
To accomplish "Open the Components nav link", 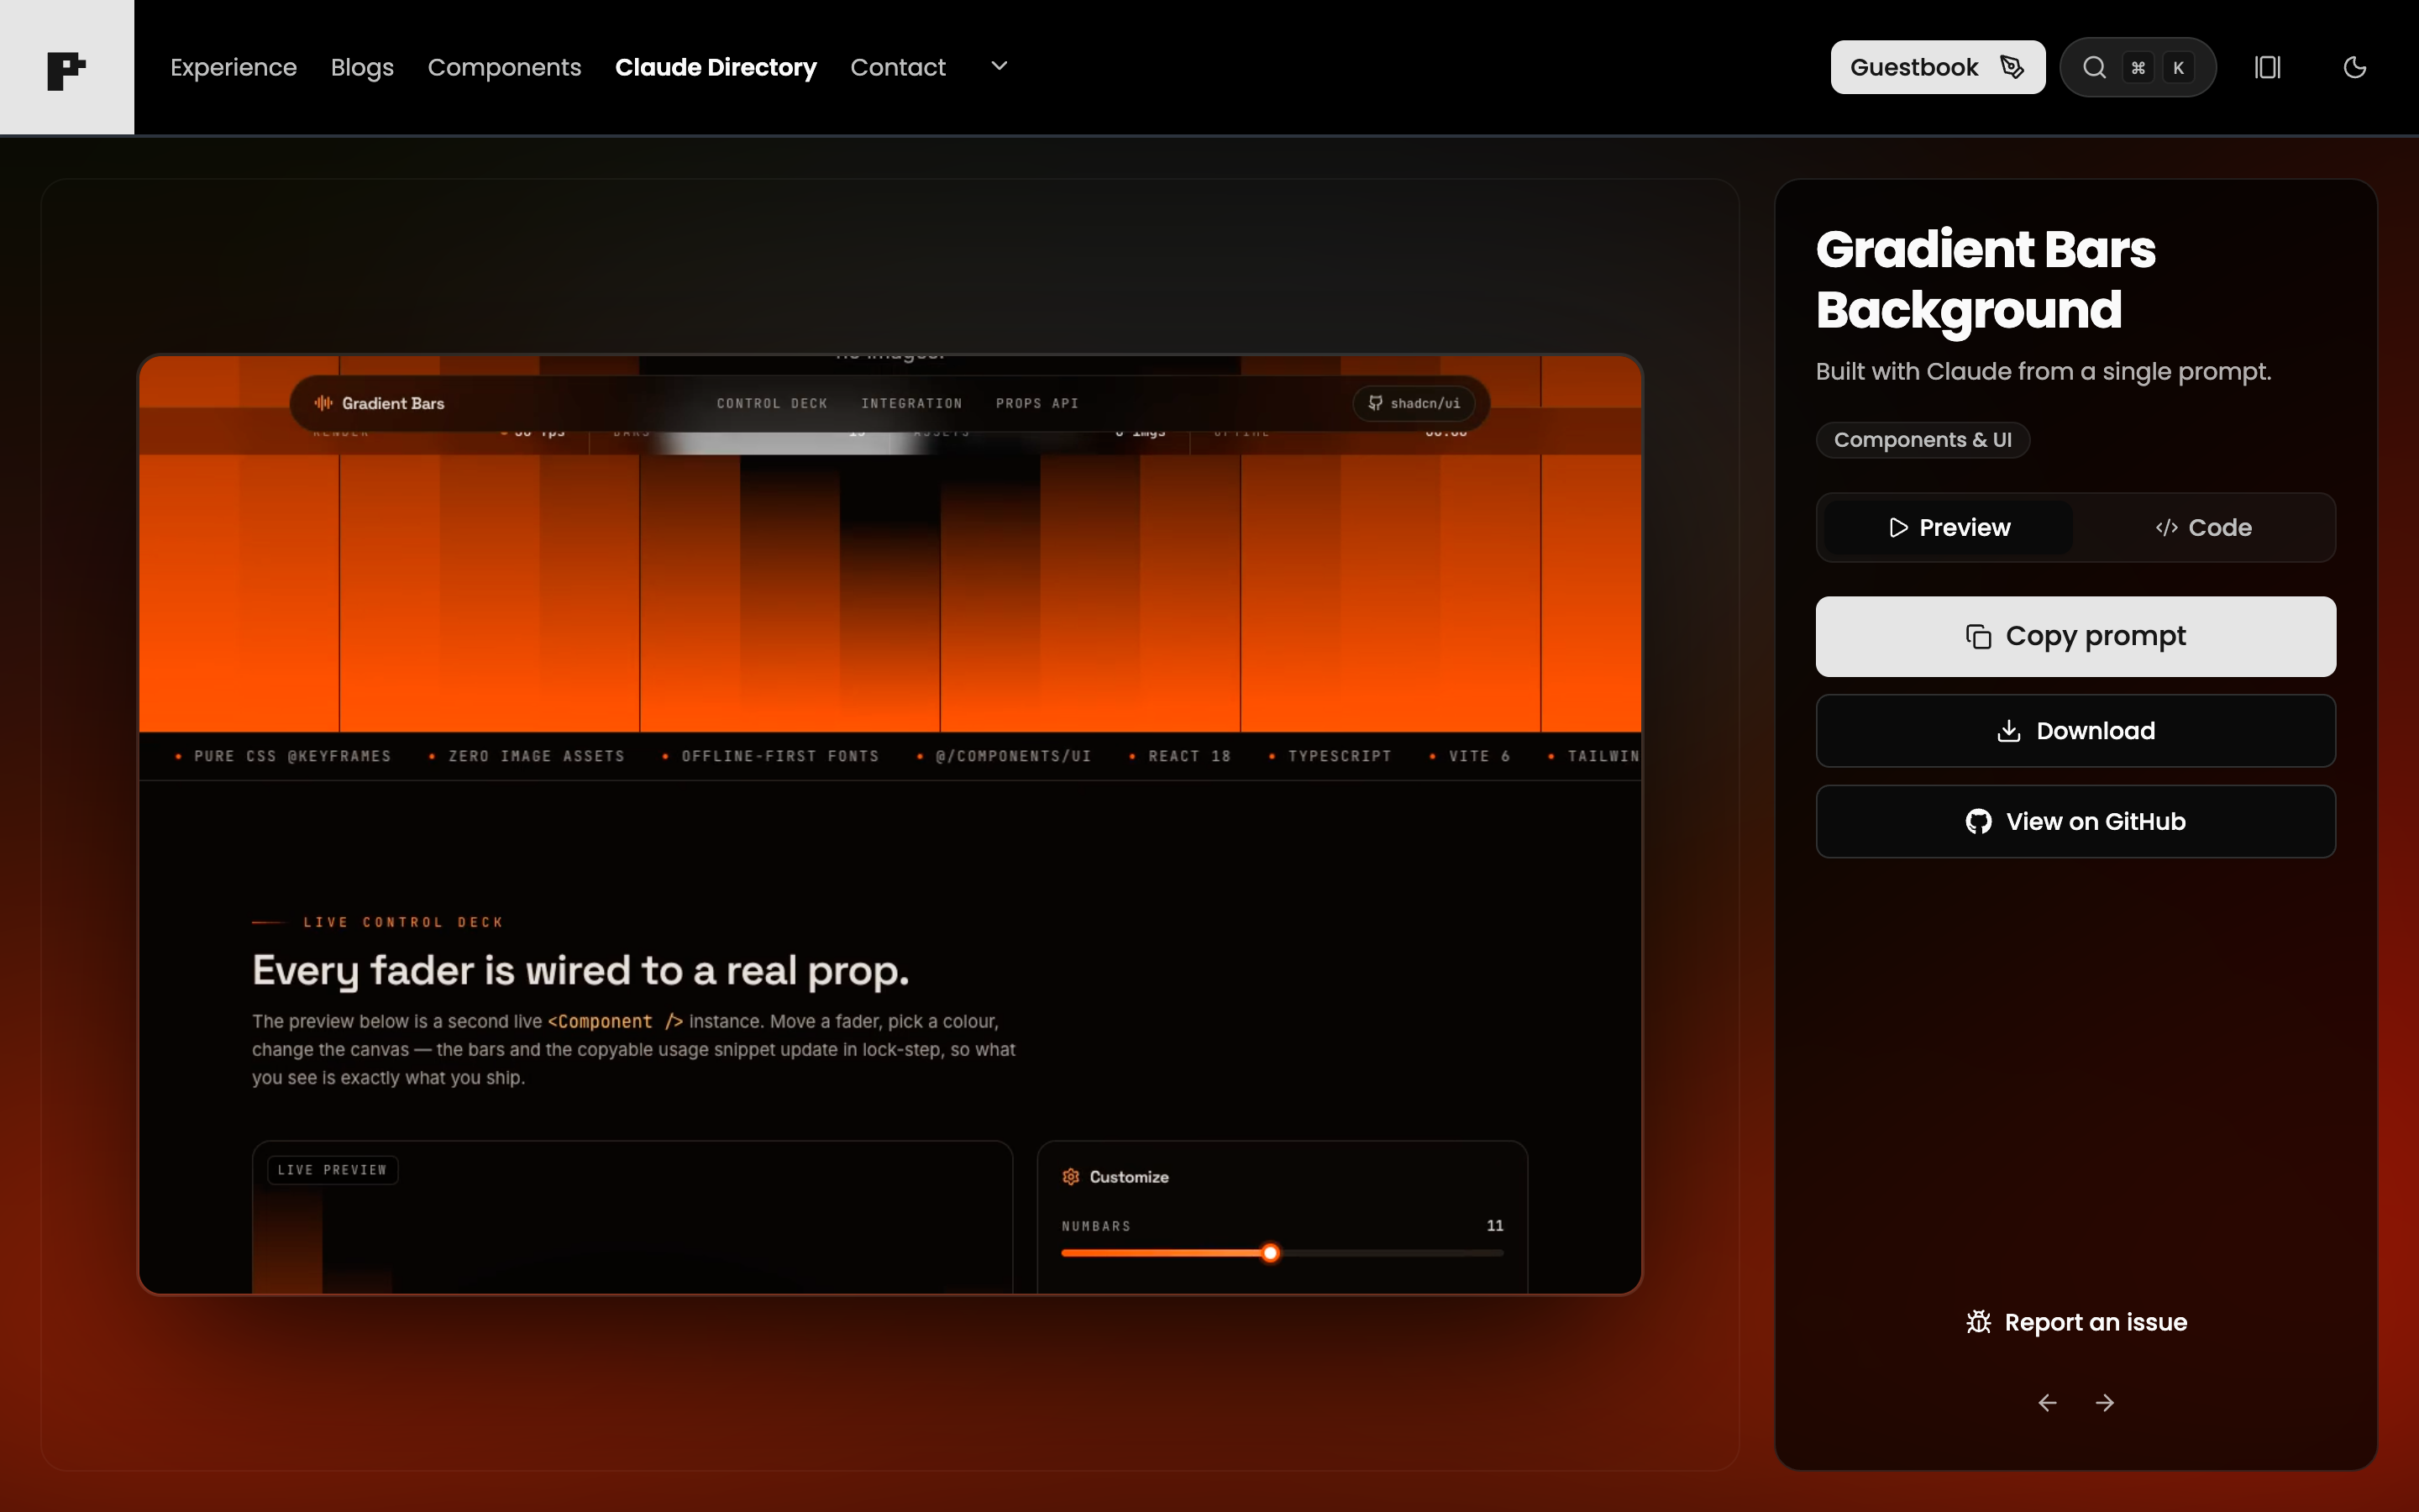I will (504, 67).
